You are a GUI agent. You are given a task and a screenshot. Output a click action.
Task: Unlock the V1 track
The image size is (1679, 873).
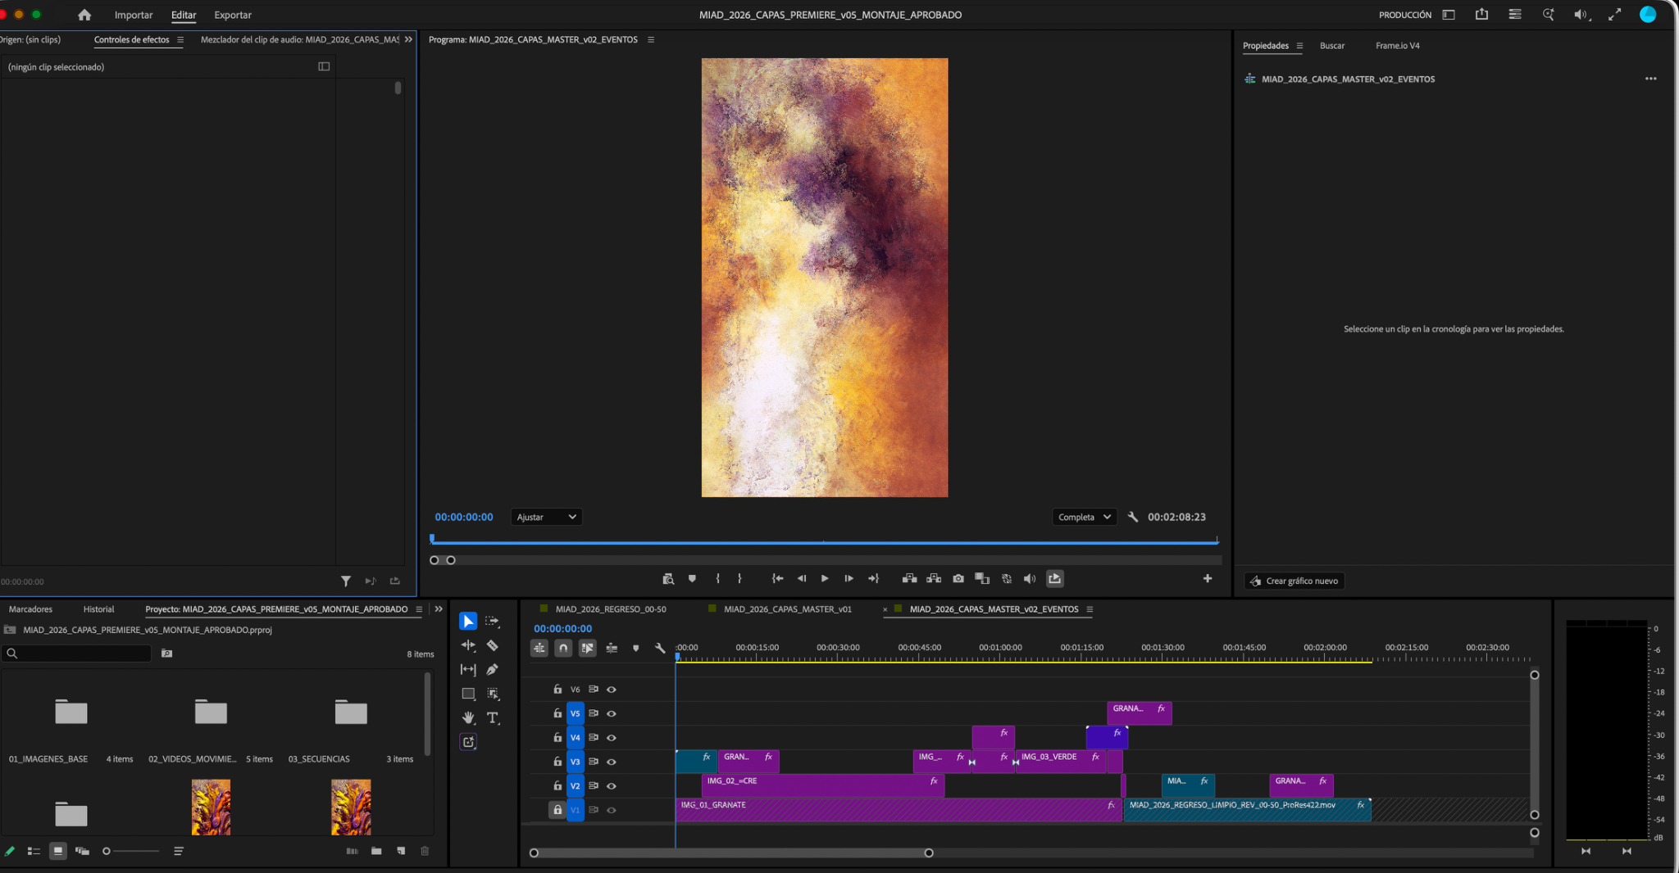coord(557,810)
